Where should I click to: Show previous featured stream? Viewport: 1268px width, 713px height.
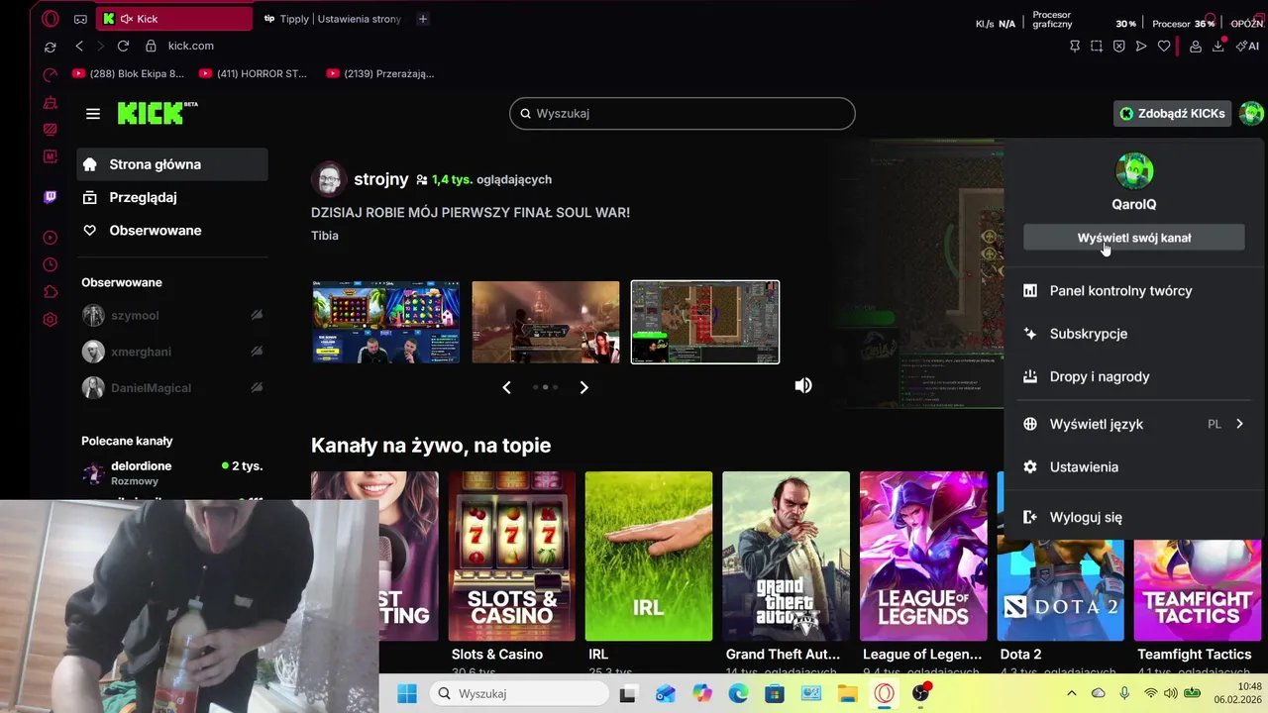507,387
